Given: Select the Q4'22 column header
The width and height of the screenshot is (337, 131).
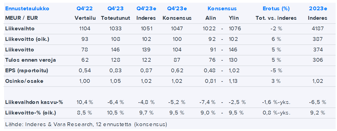Looking at the screenshot, I should tap(84, 9).
